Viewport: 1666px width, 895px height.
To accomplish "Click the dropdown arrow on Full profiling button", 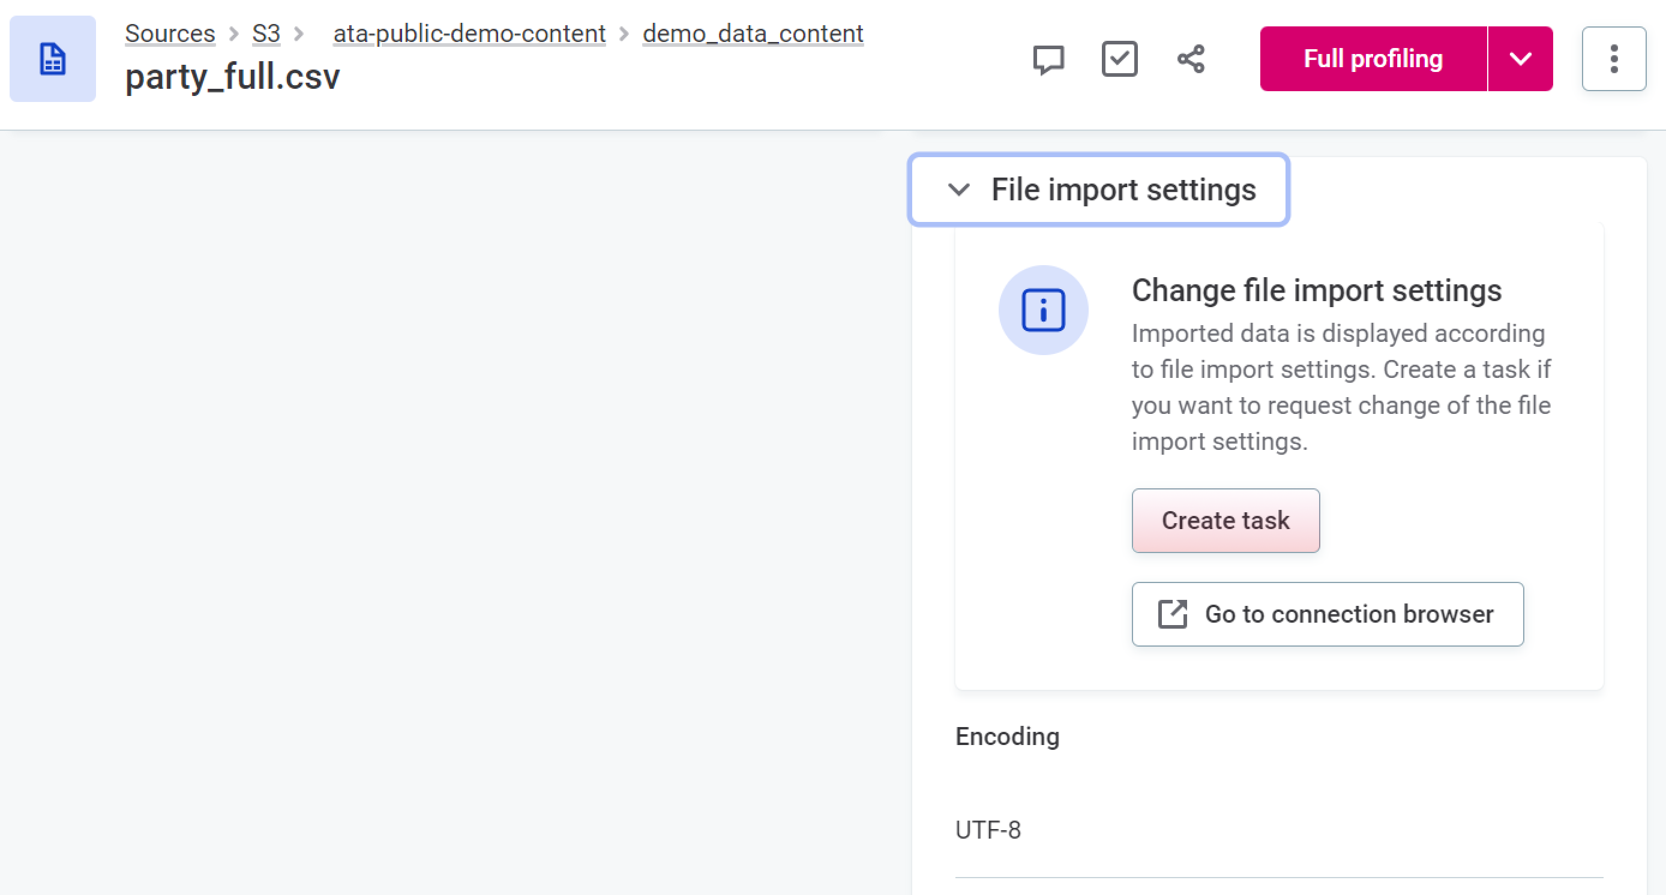I will point(1521,59).
